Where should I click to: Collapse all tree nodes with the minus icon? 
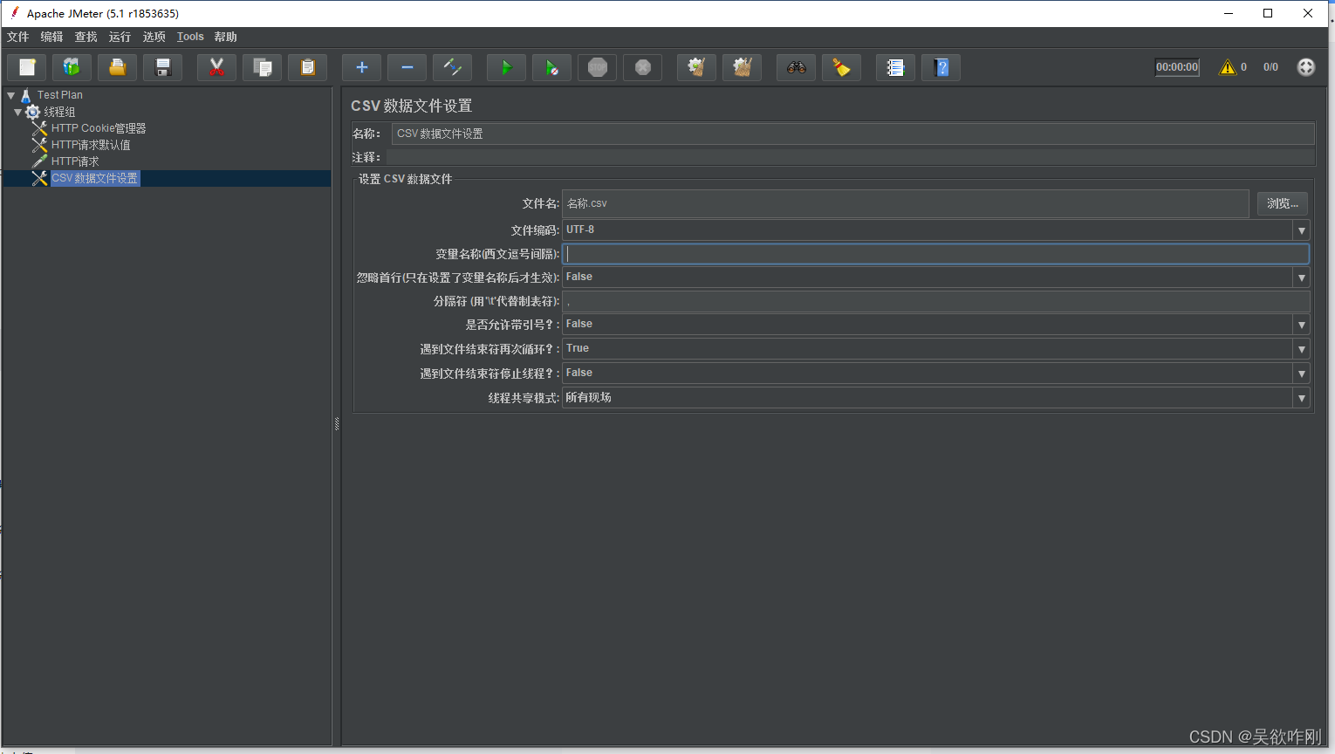(x=407, y=67)
